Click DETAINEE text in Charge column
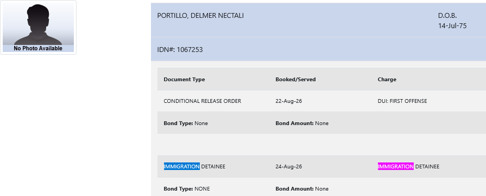The image size is (486, 196). (x=427, y=167)
